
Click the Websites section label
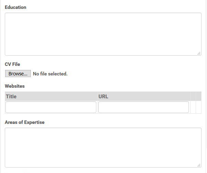coord(15,86)
